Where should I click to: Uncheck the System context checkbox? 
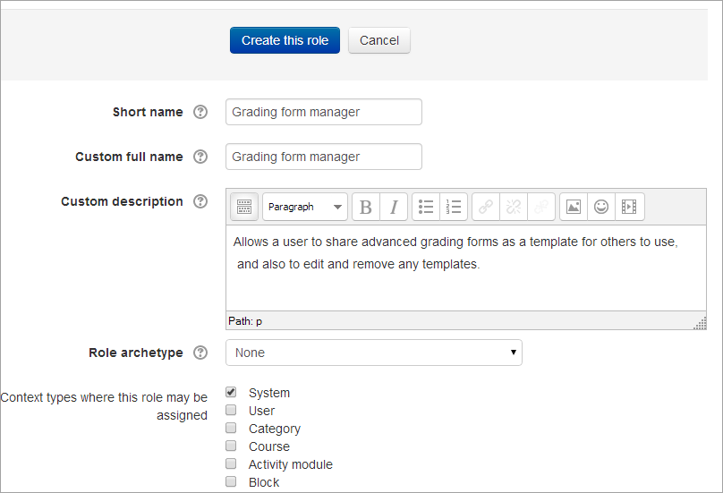(x=231, y=392)
